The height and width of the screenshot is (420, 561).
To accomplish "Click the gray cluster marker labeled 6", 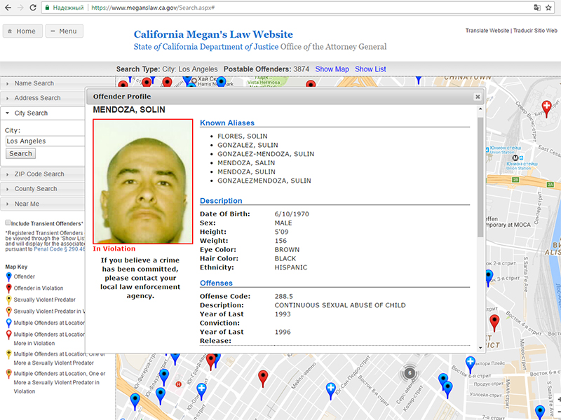I will point(410,373).
